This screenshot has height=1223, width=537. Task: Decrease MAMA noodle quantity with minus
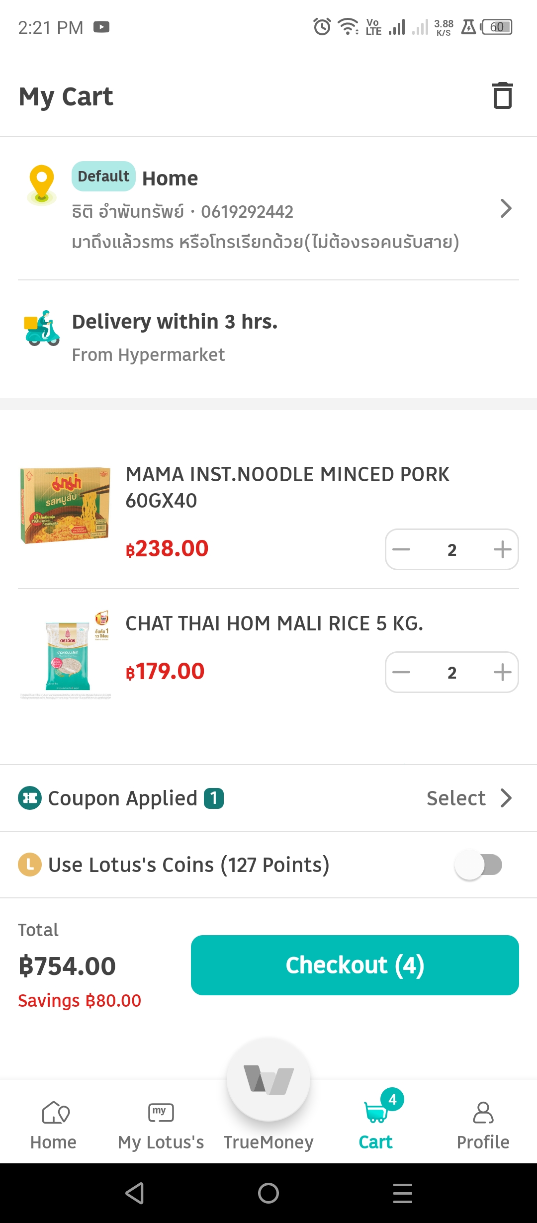[x=401, y=549]
